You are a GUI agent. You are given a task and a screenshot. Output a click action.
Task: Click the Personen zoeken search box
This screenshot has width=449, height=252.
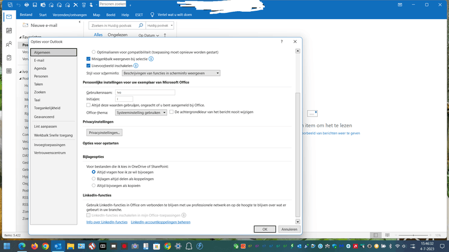point(113,4)
